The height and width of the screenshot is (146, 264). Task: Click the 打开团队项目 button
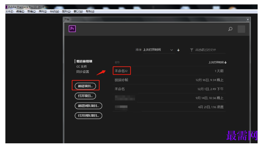[x=88, y=116]
